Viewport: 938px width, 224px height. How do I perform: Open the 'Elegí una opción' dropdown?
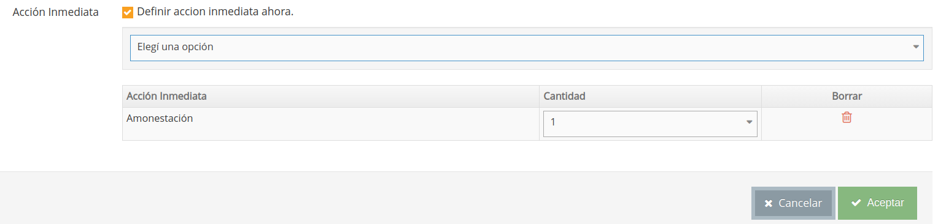pyautogui.click(x=527, y=48)
